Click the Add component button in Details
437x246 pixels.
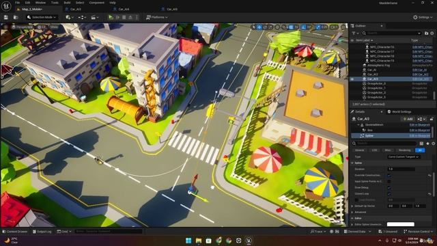(x=408, y=119)
